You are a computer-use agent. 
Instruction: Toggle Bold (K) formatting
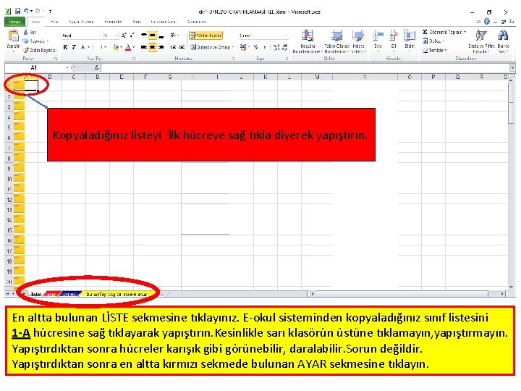[65, 47]
